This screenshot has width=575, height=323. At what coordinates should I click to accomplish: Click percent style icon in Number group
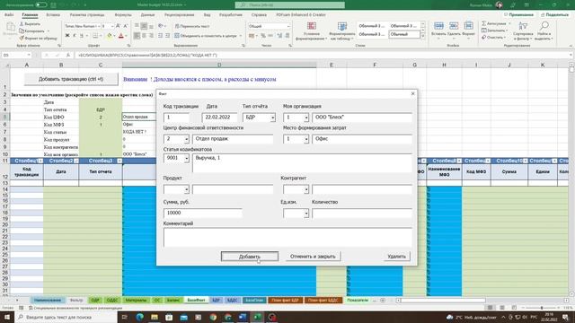pyautogui.click(x=263, y=36)
